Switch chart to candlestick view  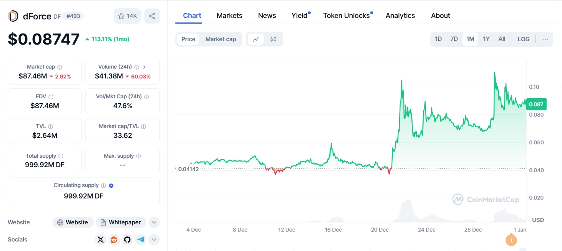[x=274, y=39]
